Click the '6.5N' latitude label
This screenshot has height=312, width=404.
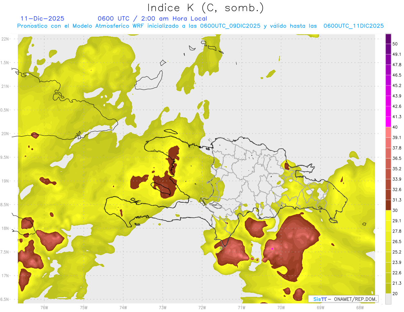click(5, 299)
